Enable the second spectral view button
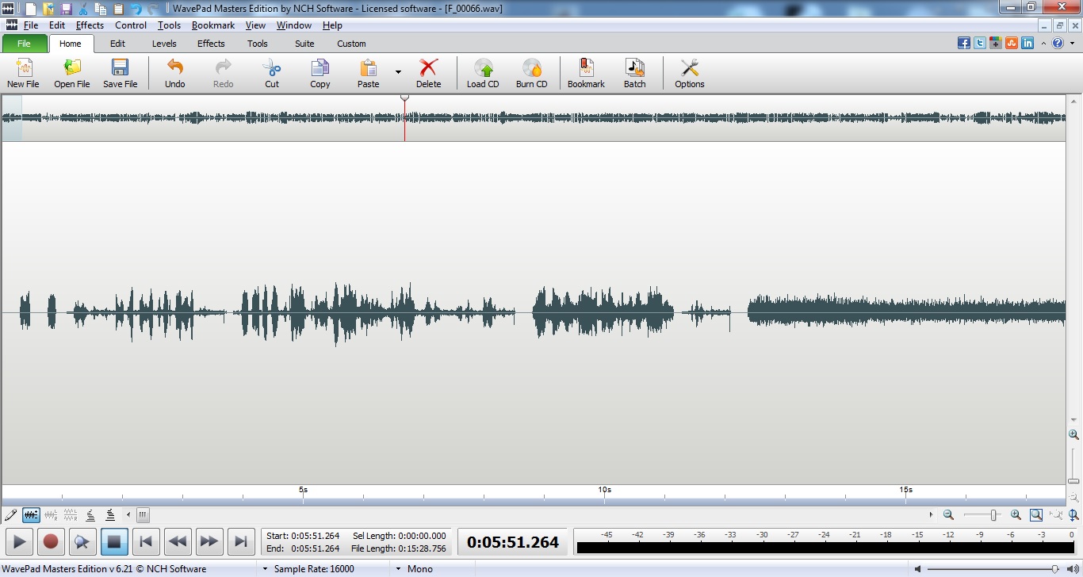The height and width of the screenshot is (577, 1083). [x=110, y=515]
